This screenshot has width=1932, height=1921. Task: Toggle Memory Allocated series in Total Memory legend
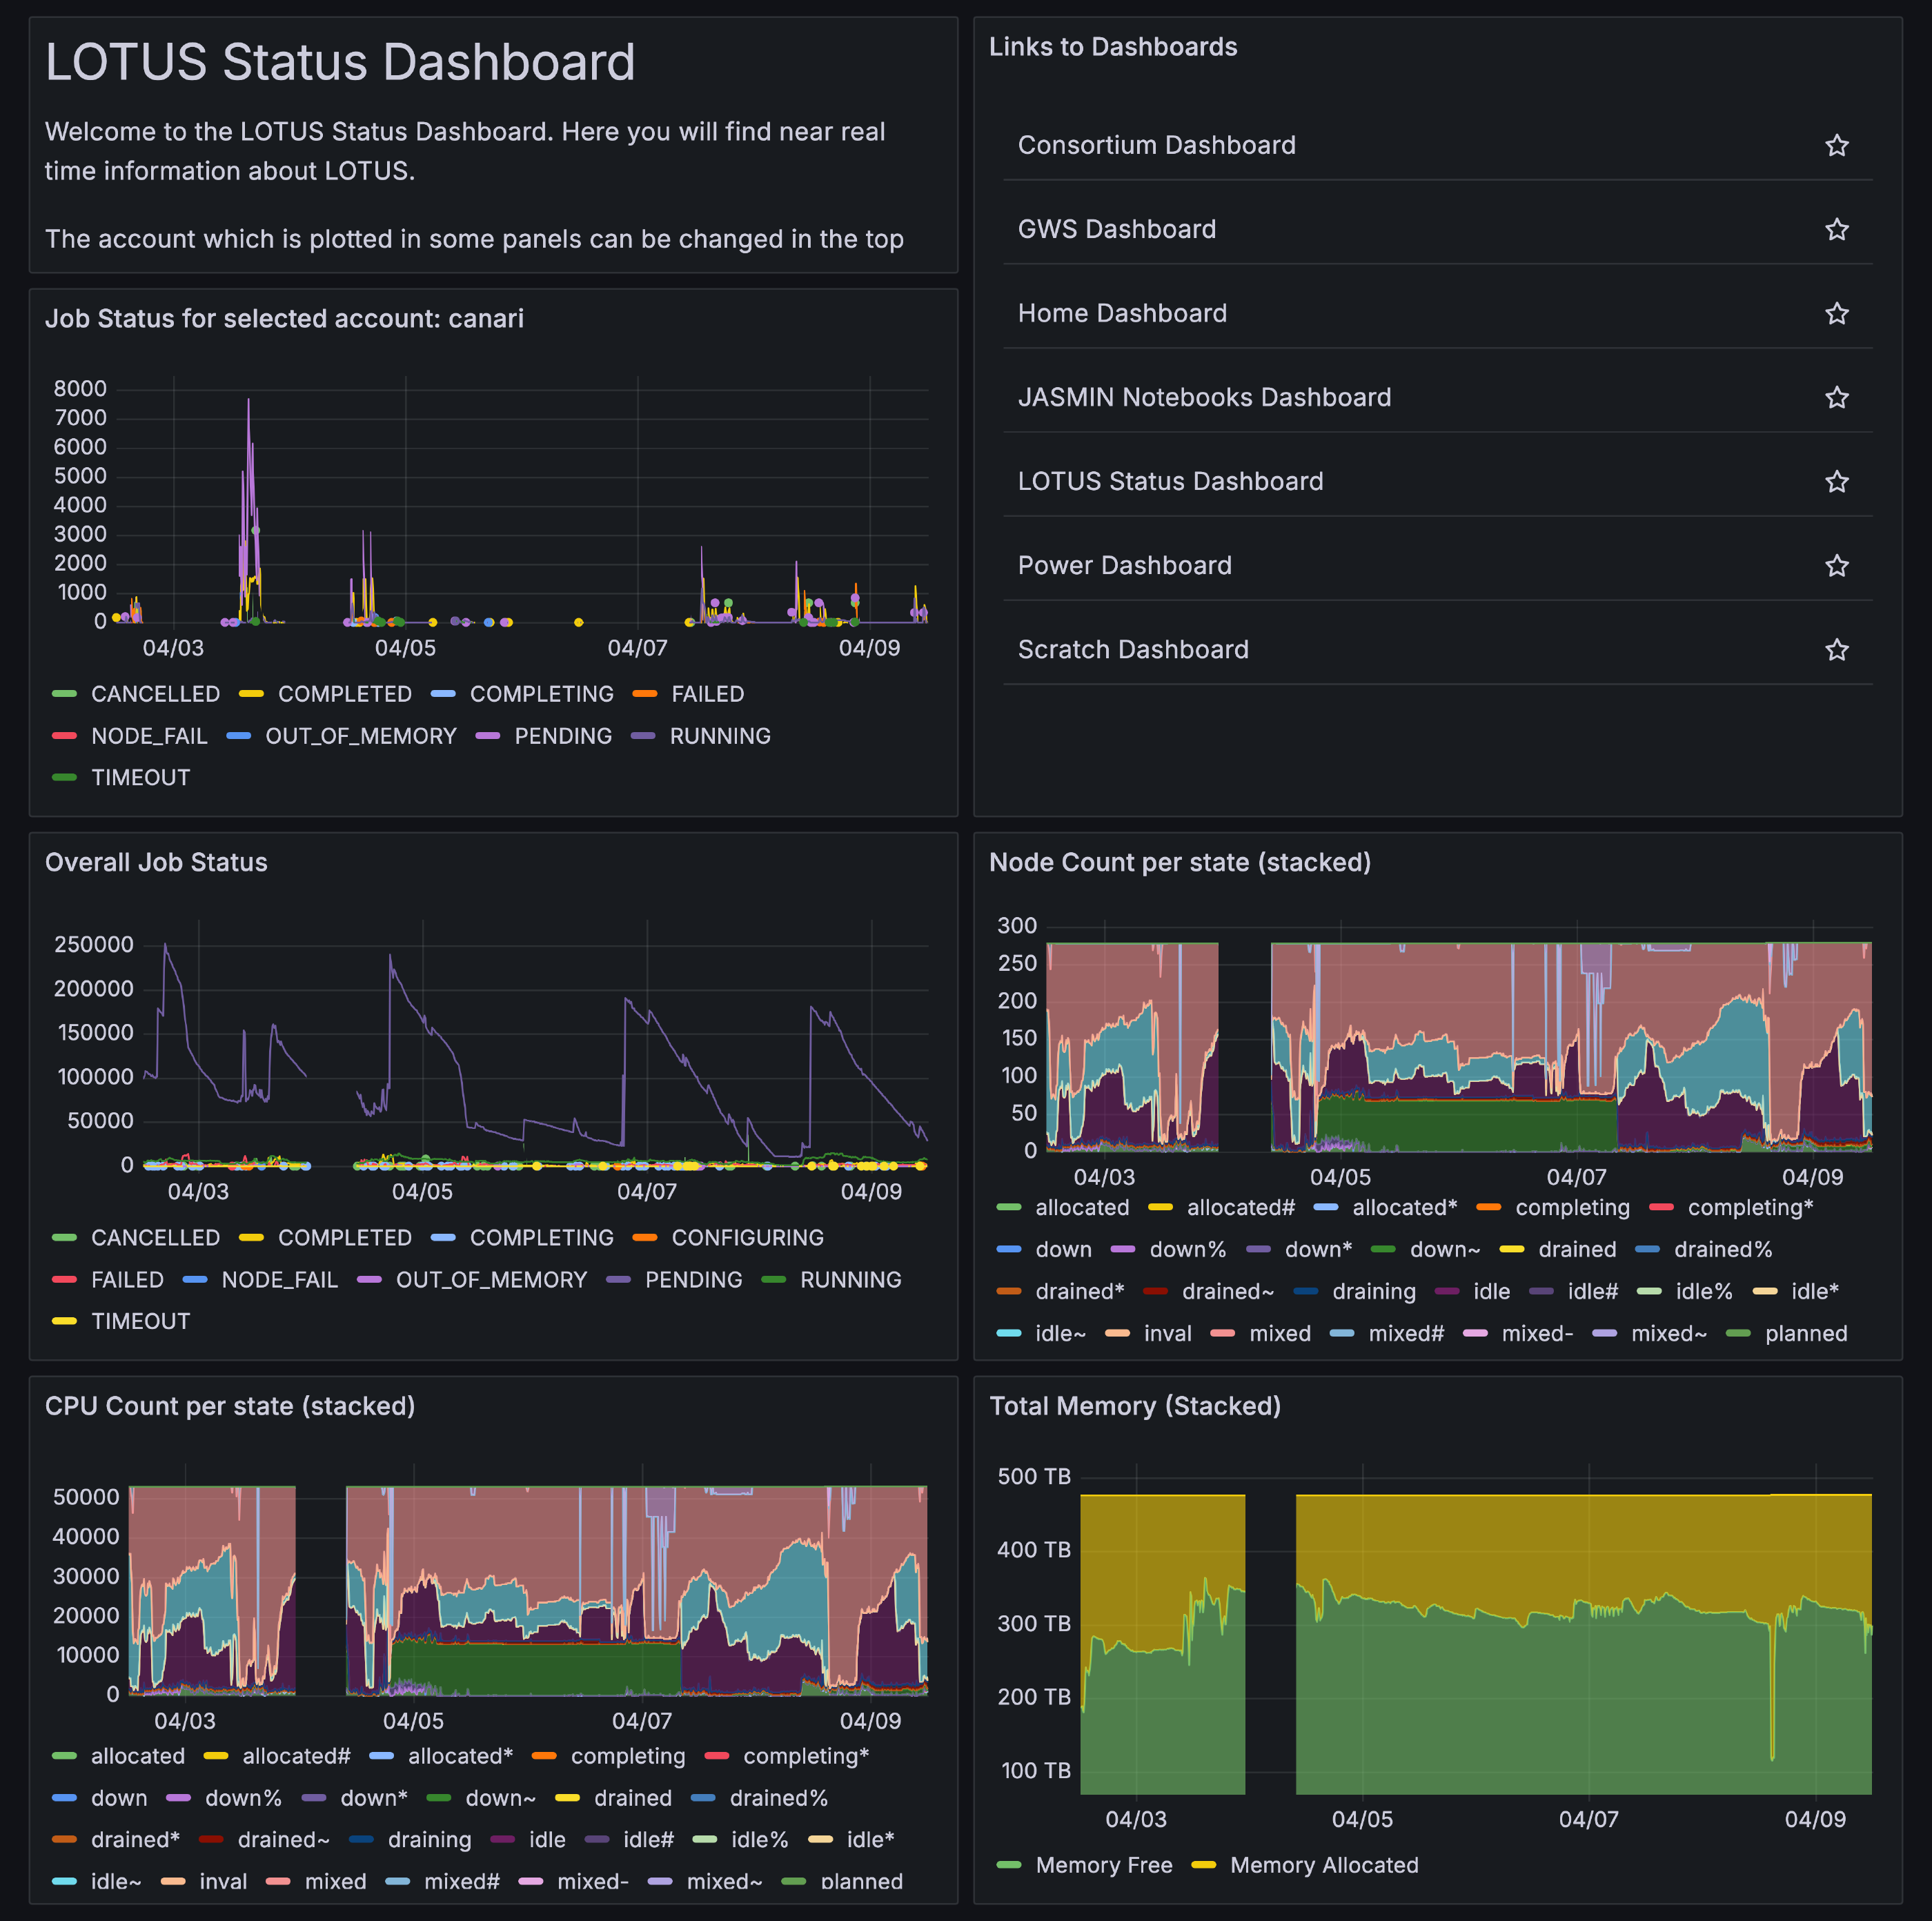pyautogui.click(x=1324, y=1865)
